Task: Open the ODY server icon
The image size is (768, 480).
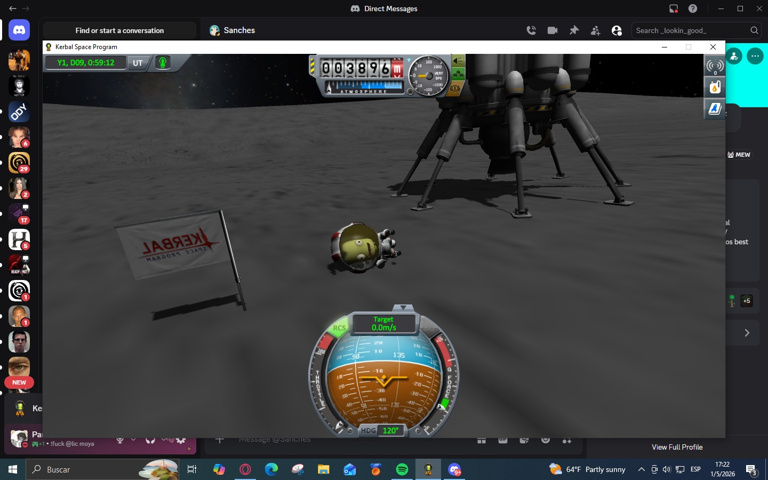Action: point(19,111)
